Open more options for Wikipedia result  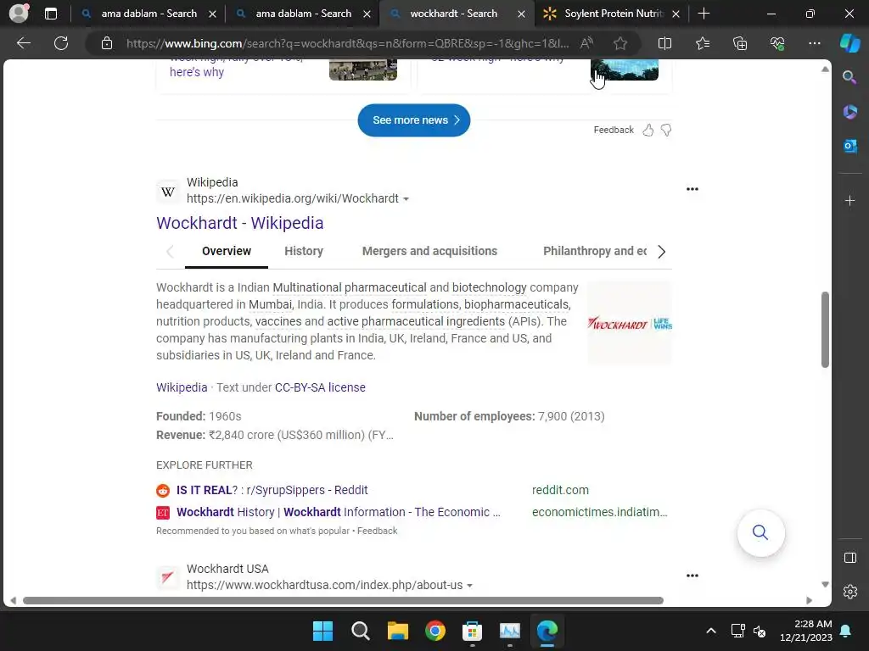coord(692,189)
